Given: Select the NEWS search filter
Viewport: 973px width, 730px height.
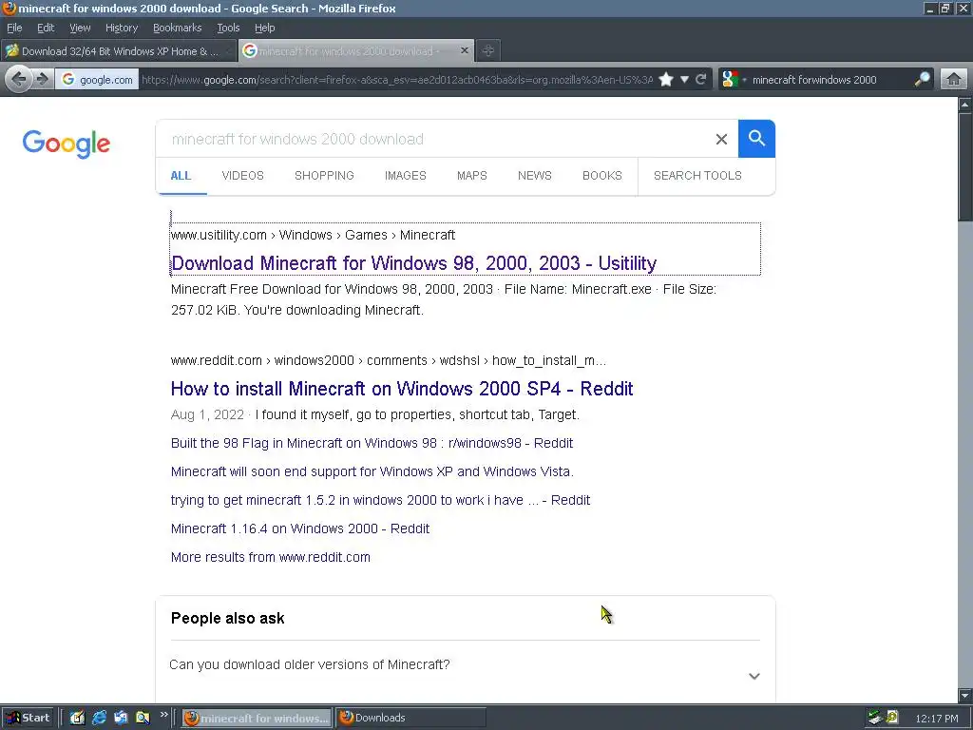Looking at the screenshot, I should pos(534,176).
